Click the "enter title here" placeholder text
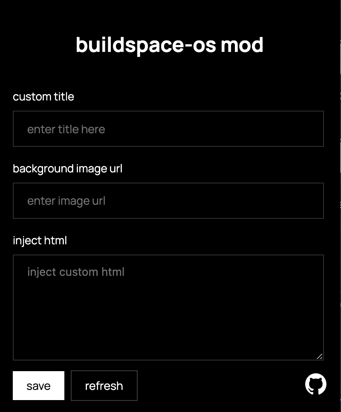The width and height of the screenshot is (341, 412). (x=66, y=129)
